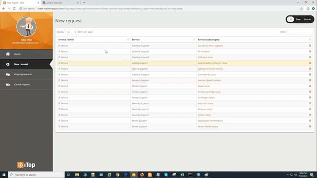
Task: Click the Filter input field
Action: pos(300,32)
